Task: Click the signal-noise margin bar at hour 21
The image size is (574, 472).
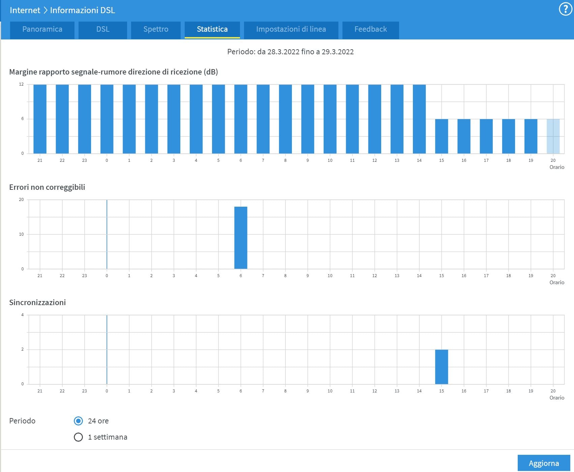Action: [x=40, y=119]
